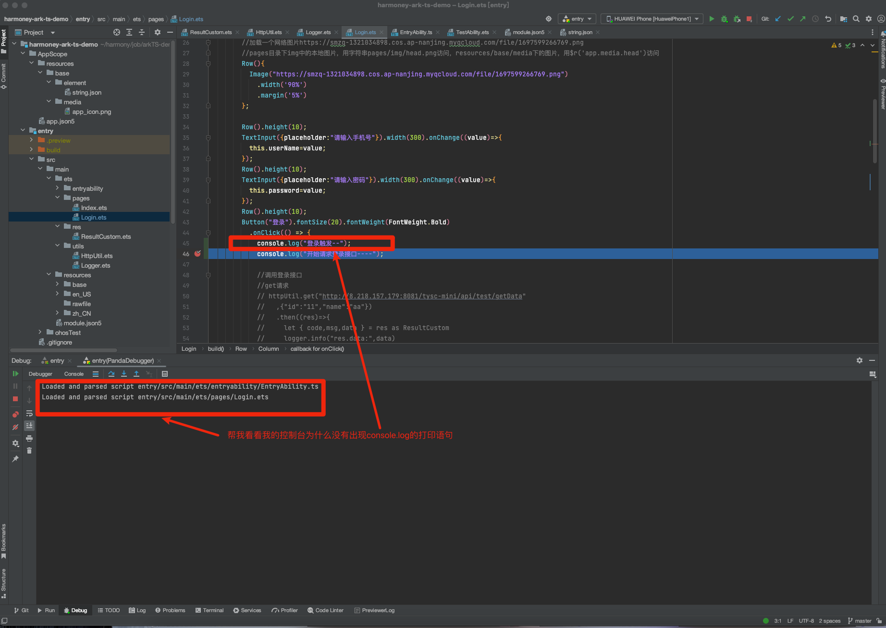886x628 pixels.
Task: Open the entry run configuration dropdown
Action: 577,19
